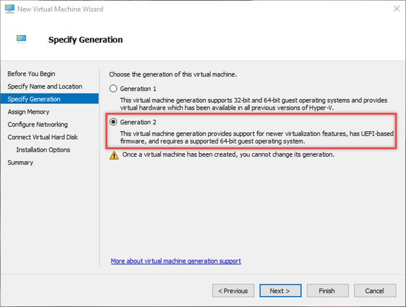The image size is (406, 307).
Task: Open the More about virtual machine generation support link
Action: click(176, 261)
